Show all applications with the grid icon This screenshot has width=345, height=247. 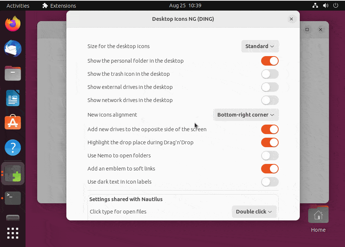tap(12, 233)
